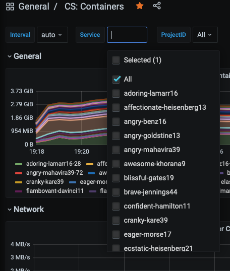The image size is (230, 271).
Task: Click the dashboards grid icon
Action: coord(10,7)
